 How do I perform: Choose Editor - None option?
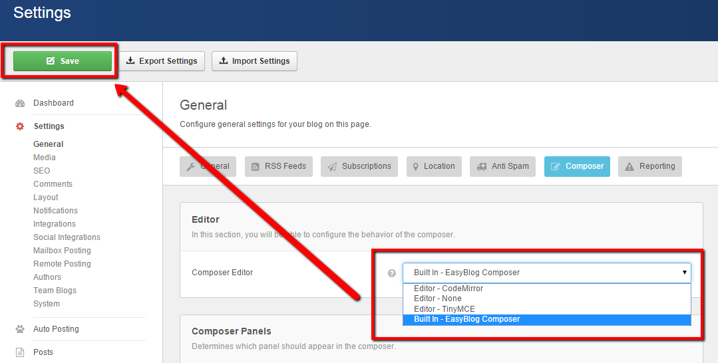pos(547,299)
